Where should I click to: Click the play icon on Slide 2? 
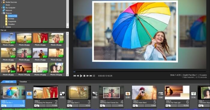click(35, 106)
